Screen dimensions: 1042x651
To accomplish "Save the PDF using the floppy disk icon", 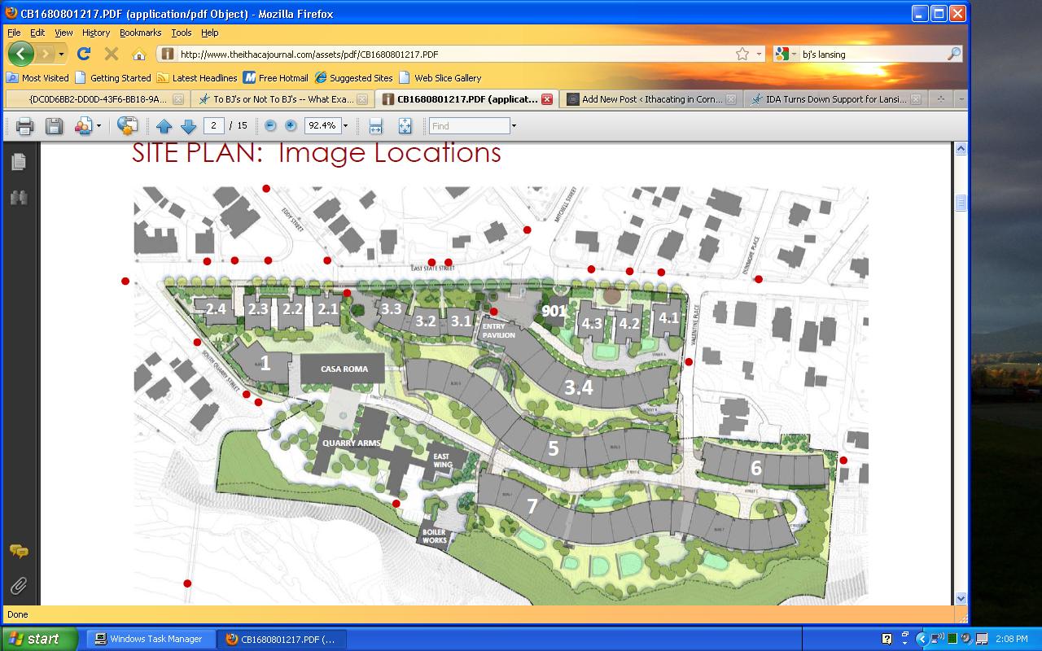I will (x=54, y=126).
